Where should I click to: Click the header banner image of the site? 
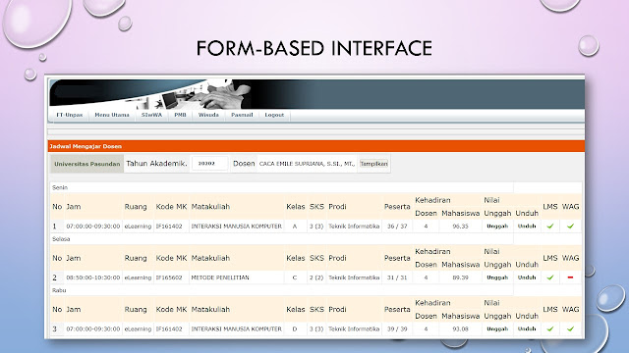point(316,94)
